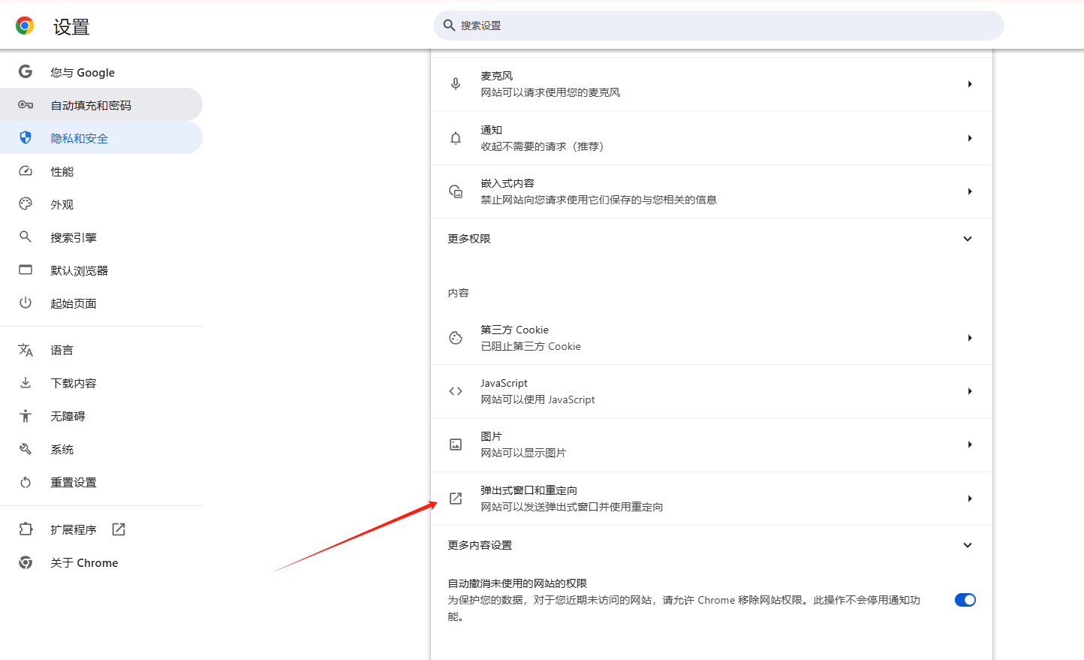Click 网站可以发送弹出式窗口并使用重定向 text
This screenshot has height=660, width=1084.
click(572, 507)
